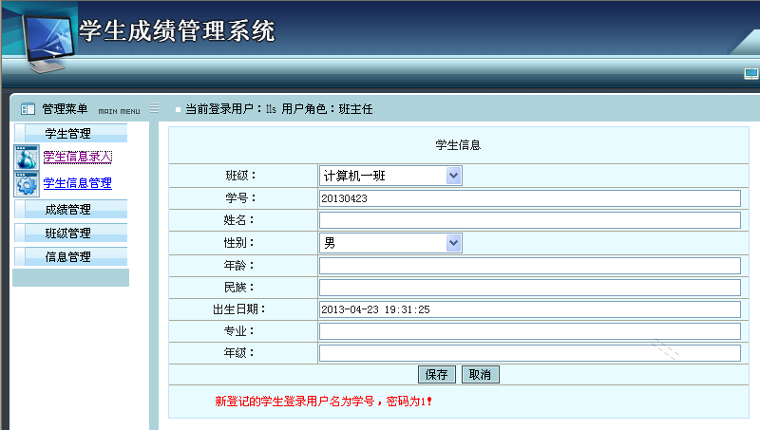Viewport: 760px width, 430px height.
Task: Click the 管理菜单 heading text
Action: [x=65, y=109]
